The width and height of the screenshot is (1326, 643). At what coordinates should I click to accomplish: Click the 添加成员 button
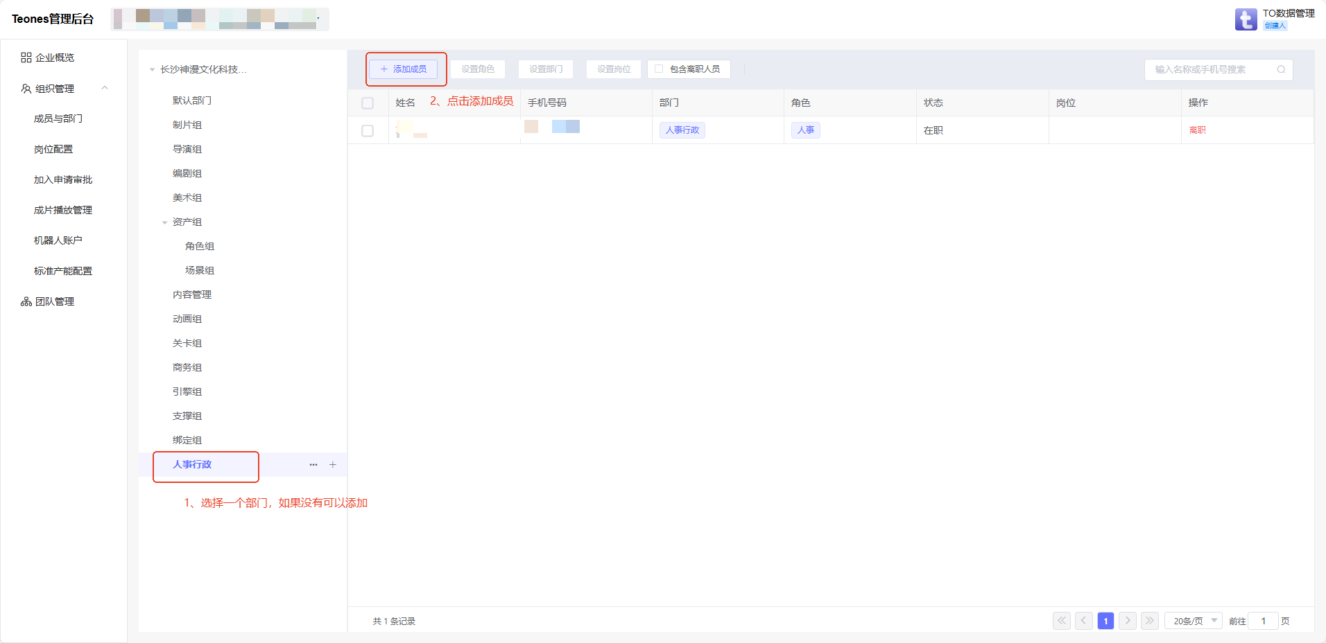pos(403,69)
